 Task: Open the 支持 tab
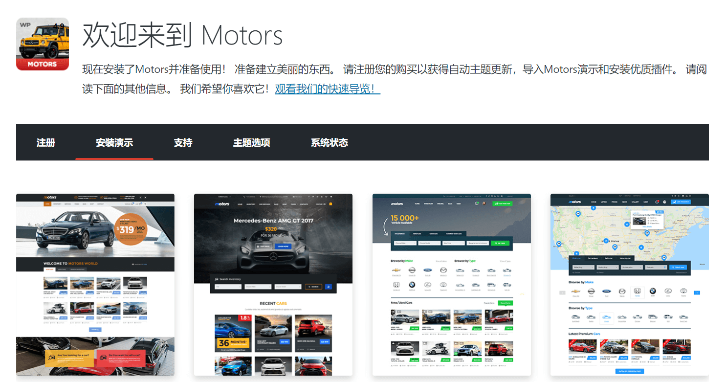[183, 142]
